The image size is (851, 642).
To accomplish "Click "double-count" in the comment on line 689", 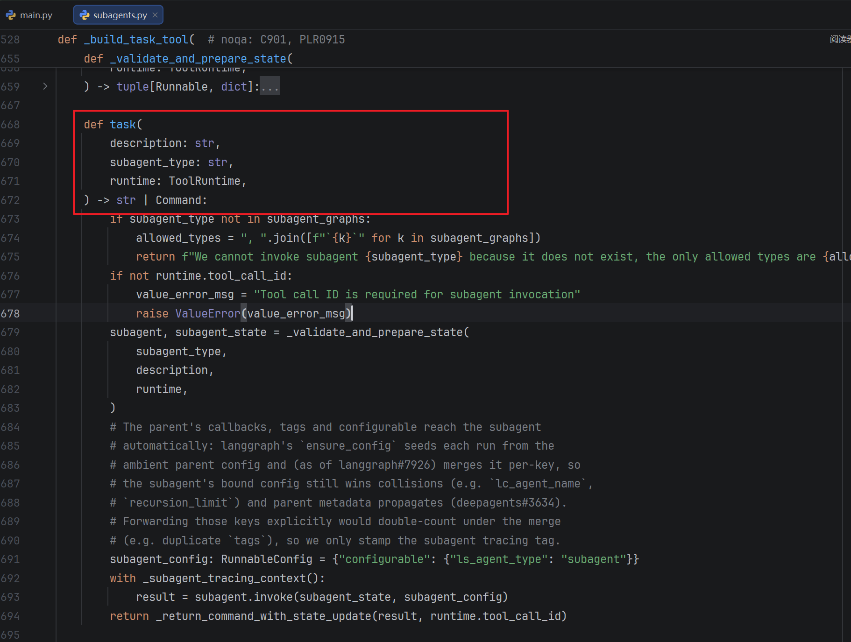I will pyautogui.click(x=417, y=522).
